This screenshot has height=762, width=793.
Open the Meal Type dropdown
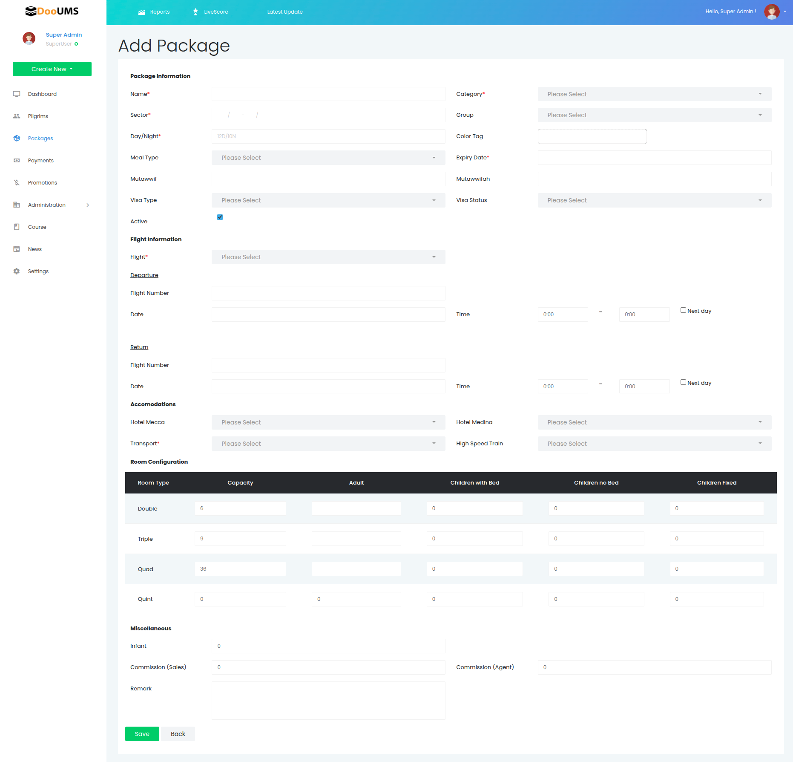328,158
